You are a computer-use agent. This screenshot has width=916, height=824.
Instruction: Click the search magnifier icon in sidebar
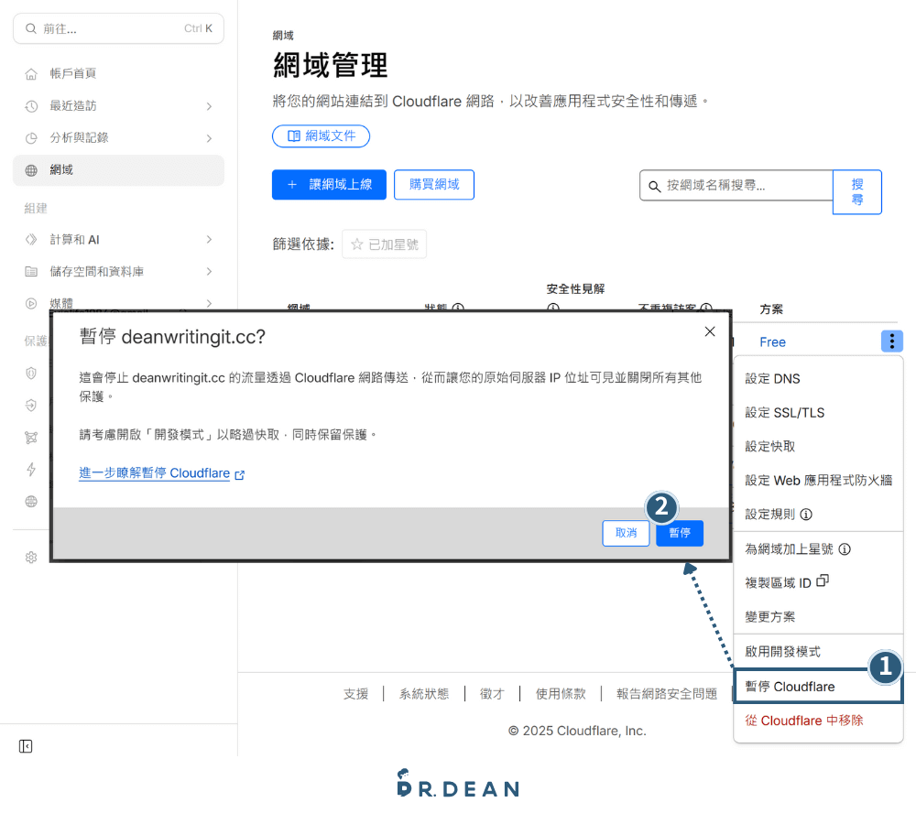coord(31,28)
